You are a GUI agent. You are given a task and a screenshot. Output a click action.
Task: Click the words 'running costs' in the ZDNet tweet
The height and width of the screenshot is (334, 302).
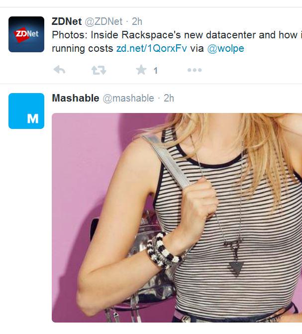(83, 49)
